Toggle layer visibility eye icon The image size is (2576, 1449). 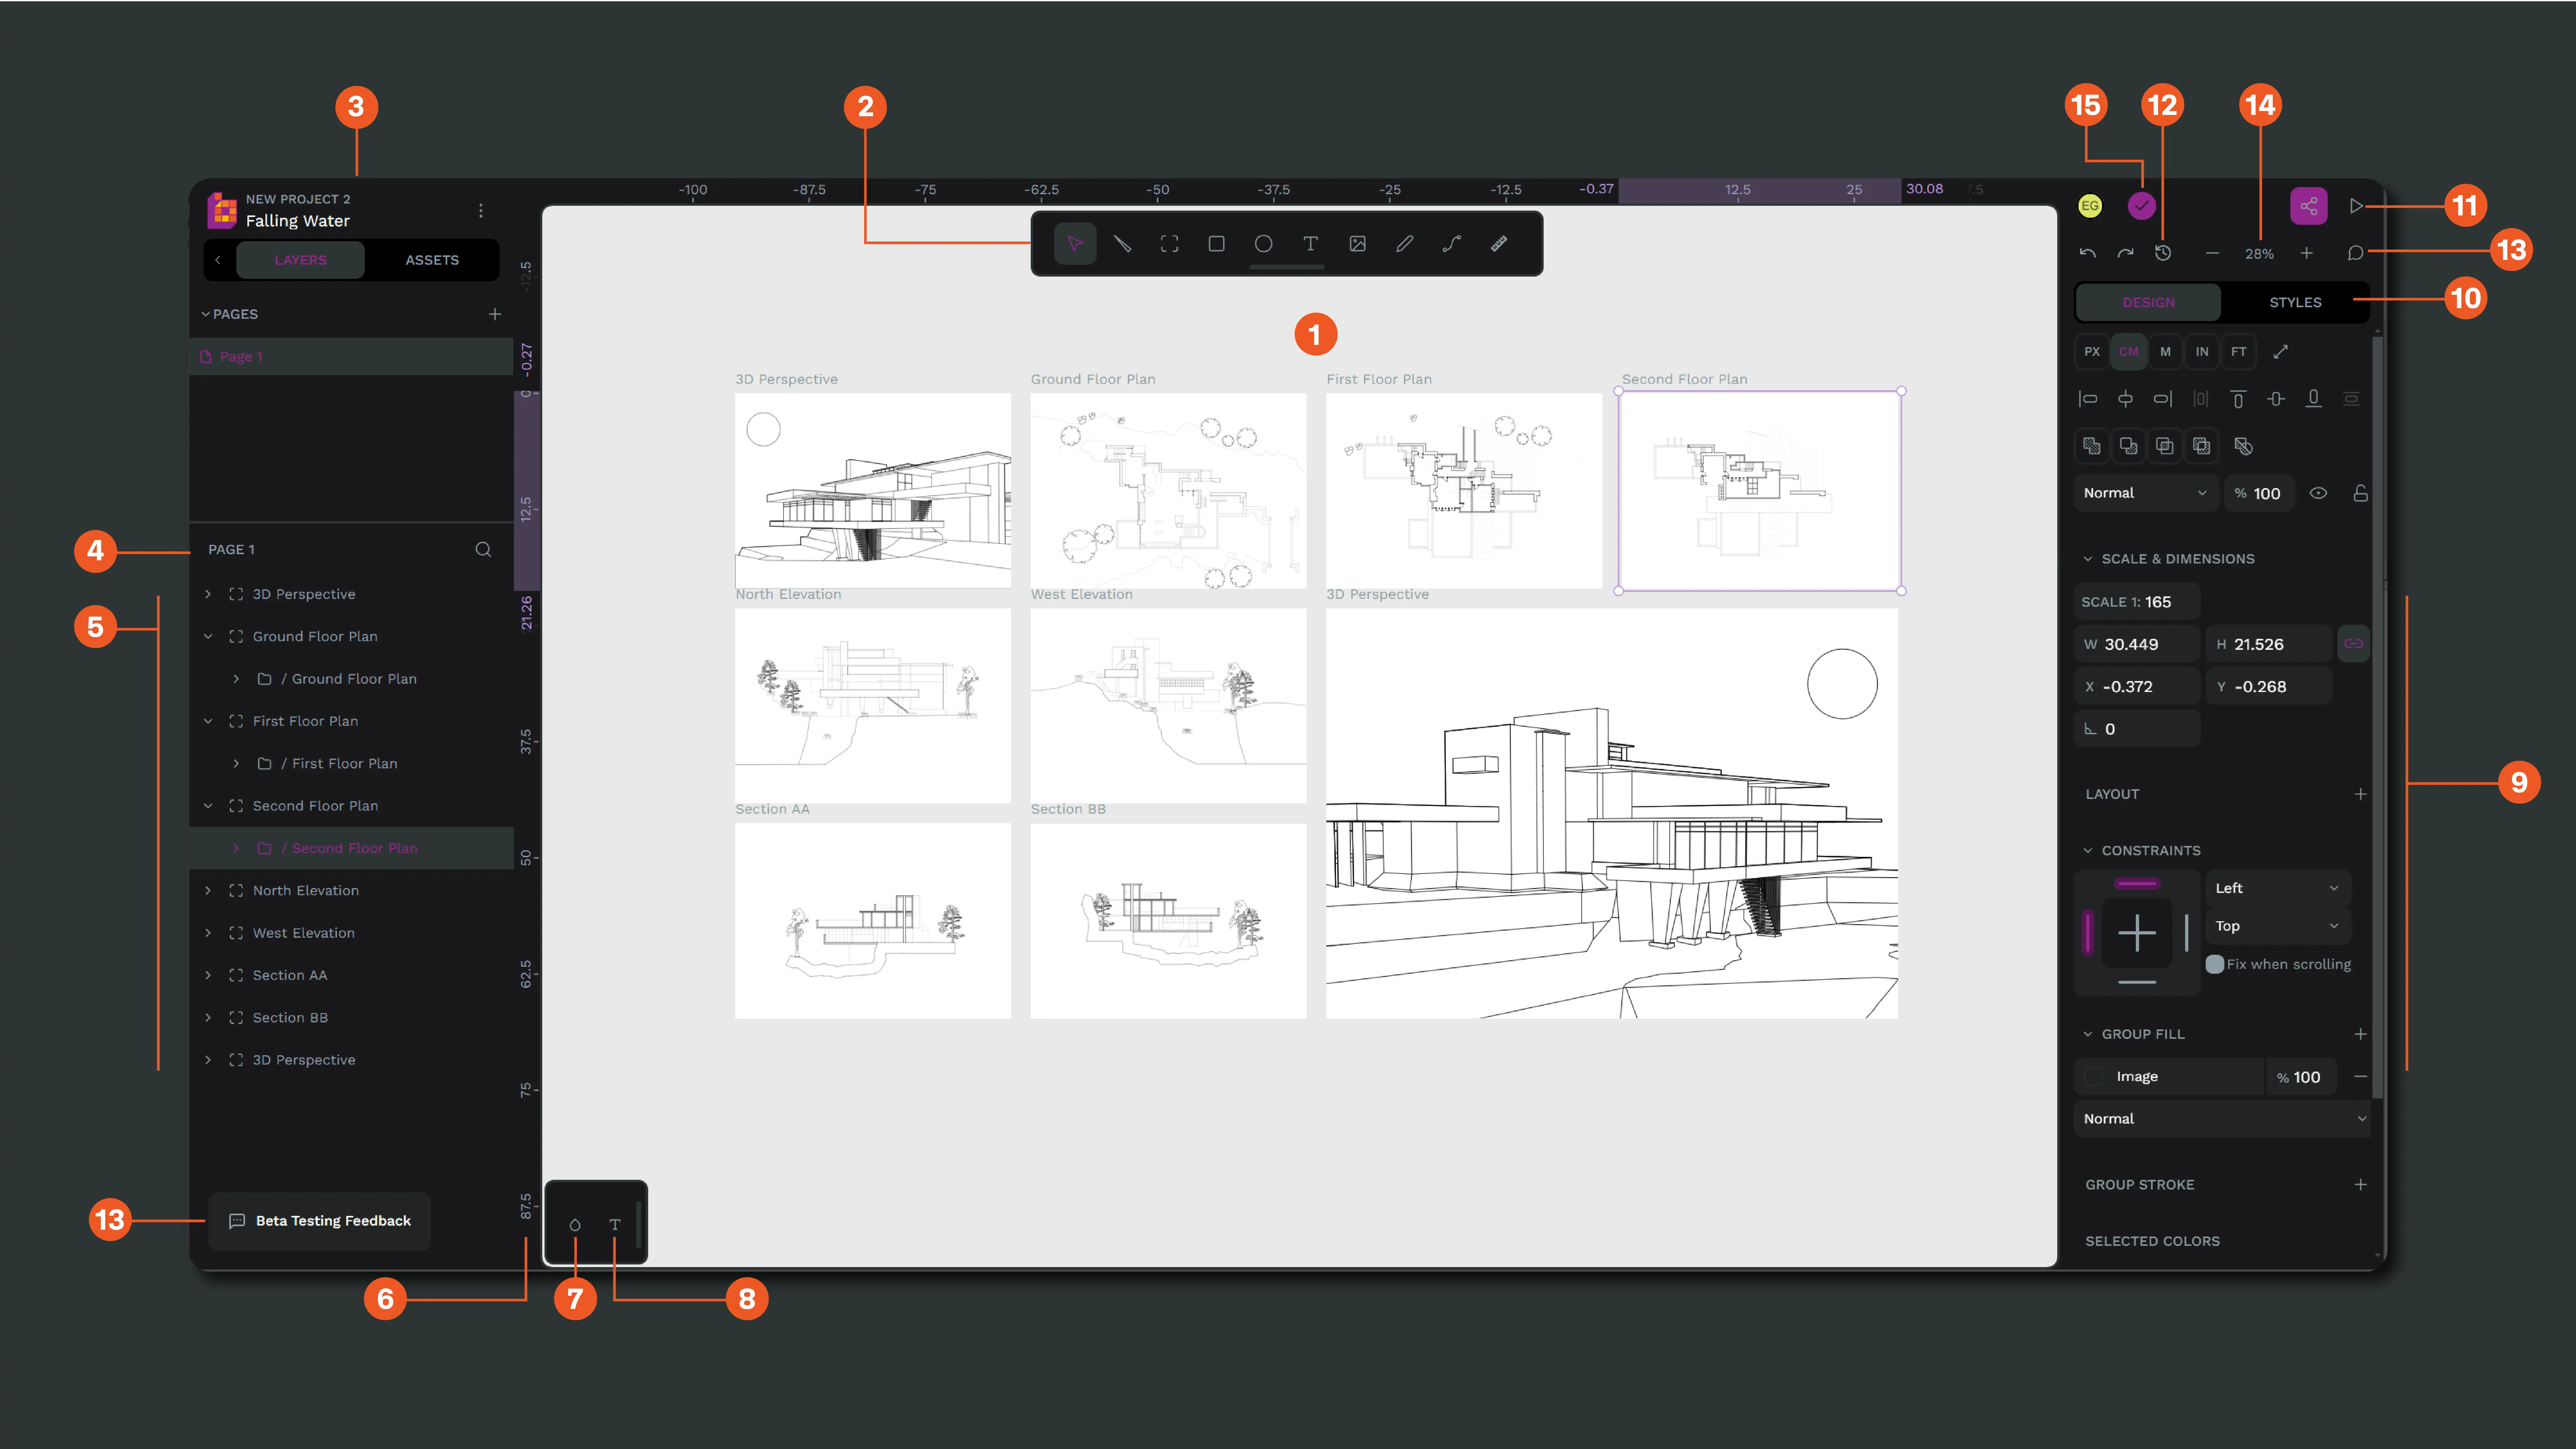coord(2318,493)
